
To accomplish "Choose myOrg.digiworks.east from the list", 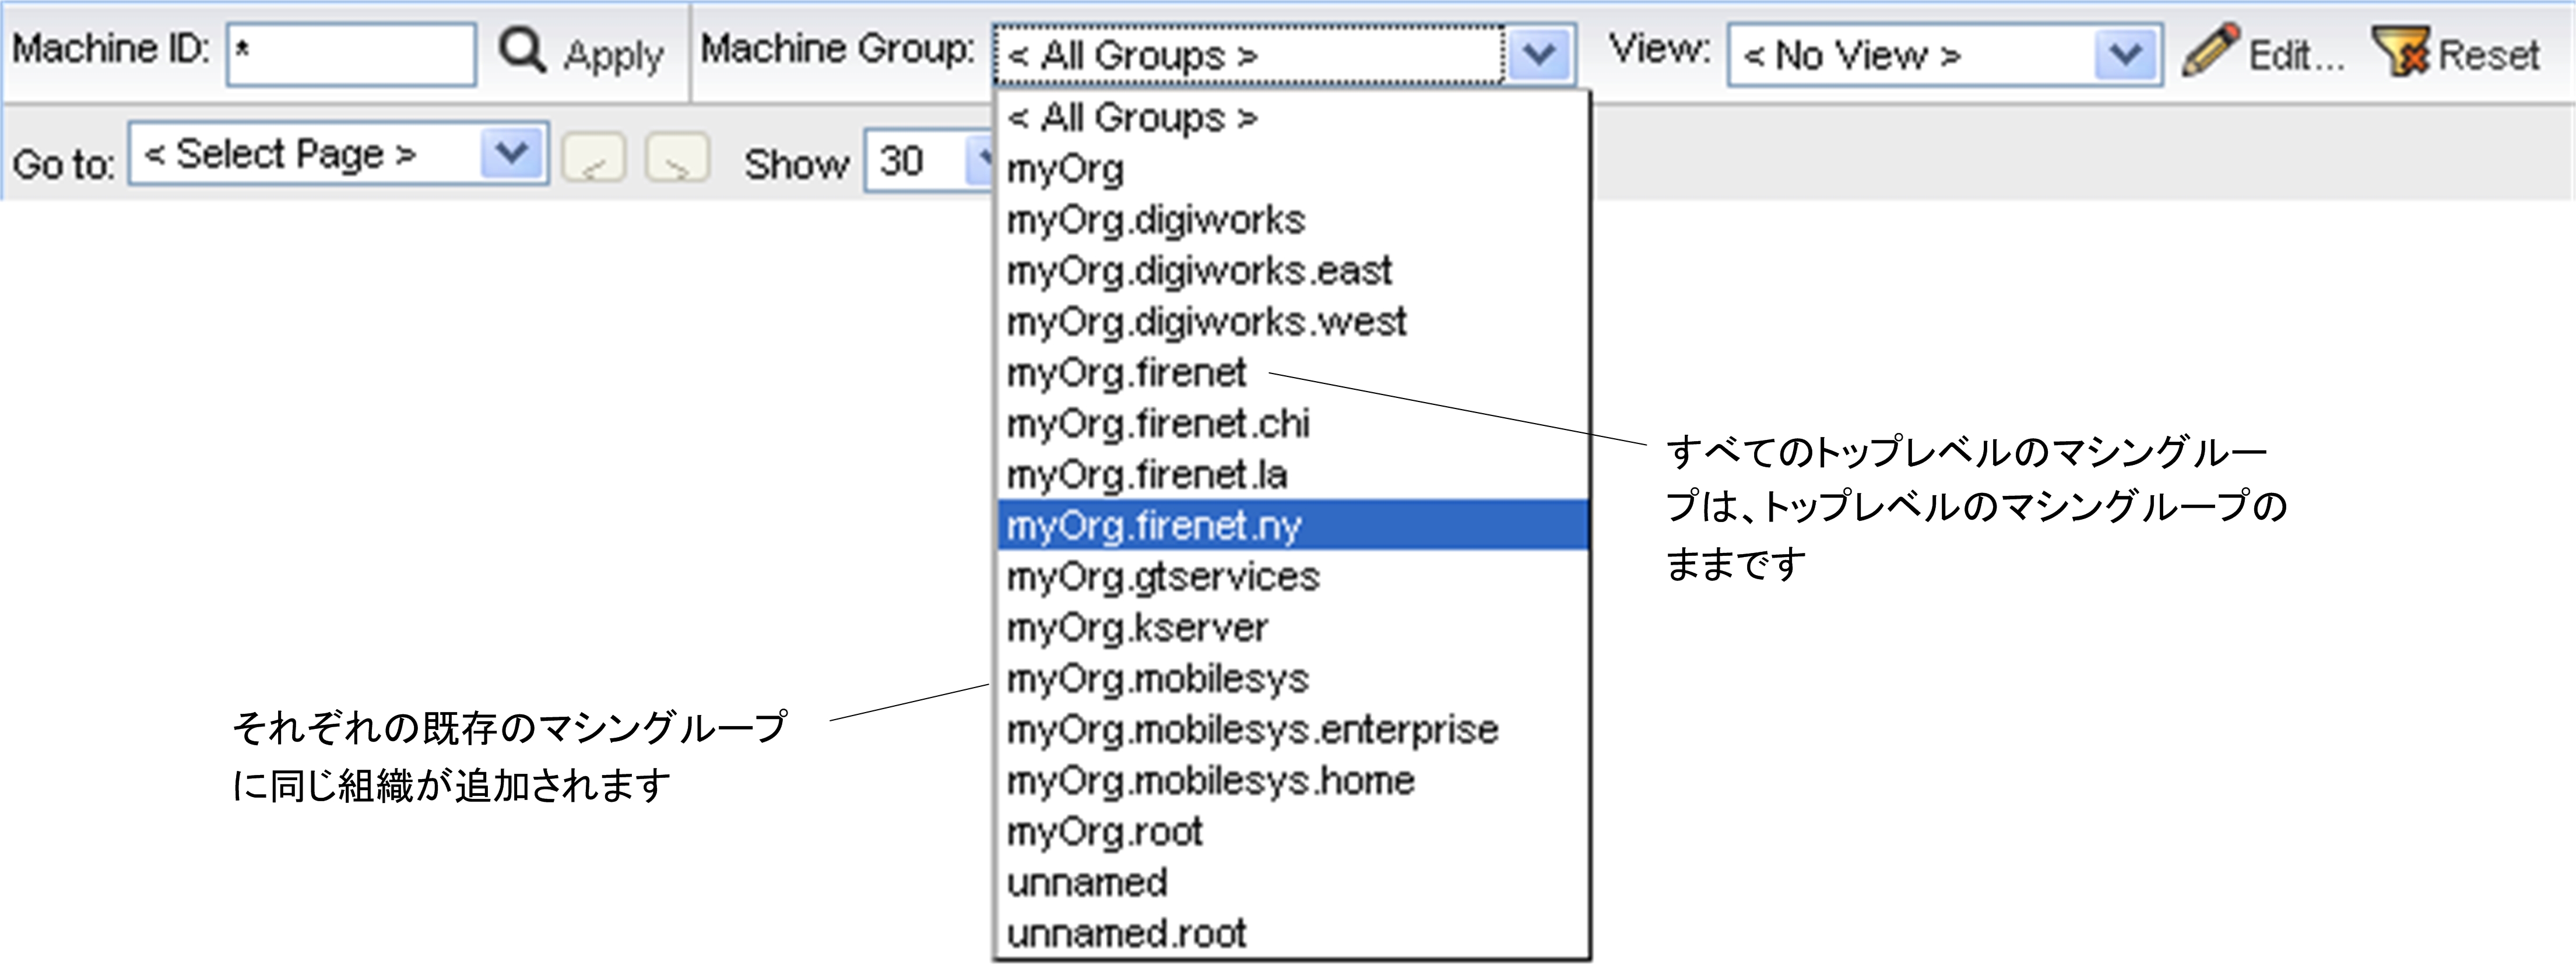I will point(1292,271).
